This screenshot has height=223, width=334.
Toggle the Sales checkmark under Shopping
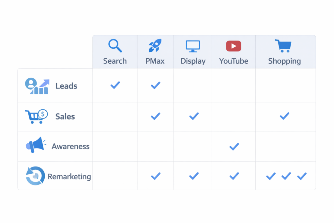(284, 116)
